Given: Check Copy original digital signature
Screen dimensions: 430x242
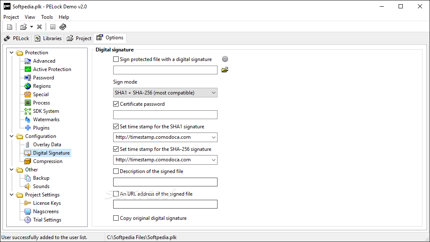Looking at the screenshot, I should [x=116, y=218].
